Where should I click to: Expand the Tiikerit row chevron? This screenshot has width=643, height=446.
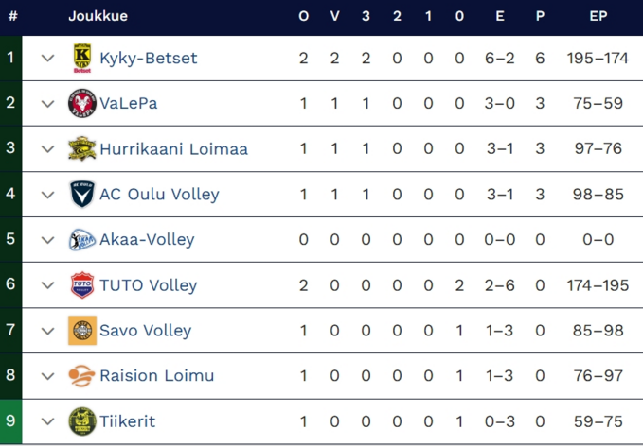coord(48,421)
